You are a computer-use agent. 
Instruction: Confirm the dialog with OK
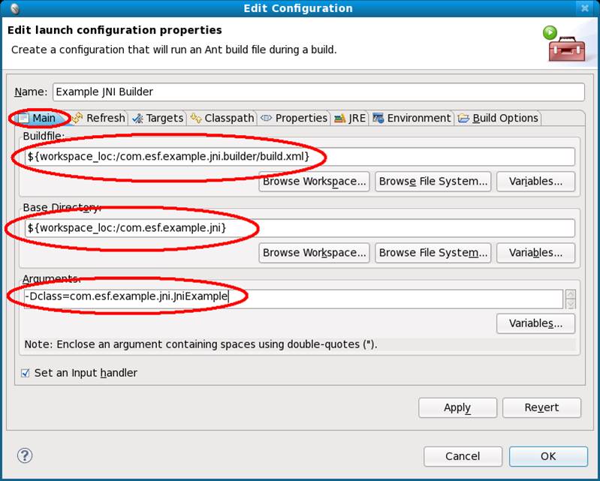point(548,456)
